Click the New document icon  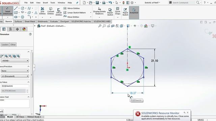[x=84, y=3]
